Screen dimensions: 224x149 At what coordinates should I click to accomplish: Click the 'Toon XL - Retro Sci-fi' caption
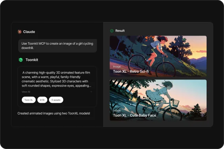131,72
